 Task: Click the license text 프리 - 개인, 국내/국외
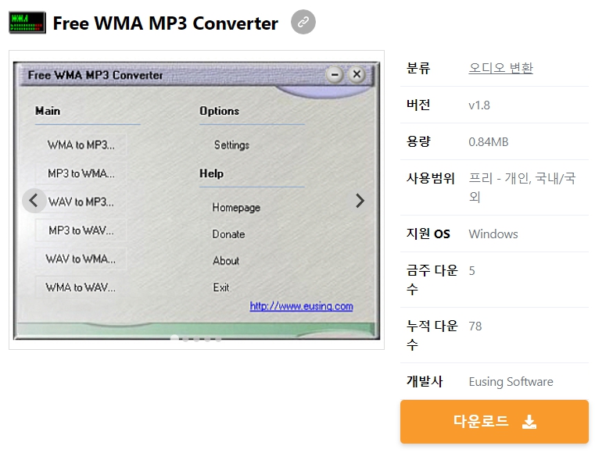coord(522,187)
